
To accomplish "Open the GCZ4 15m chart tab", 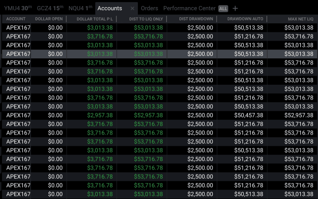I will coord(50,8).
